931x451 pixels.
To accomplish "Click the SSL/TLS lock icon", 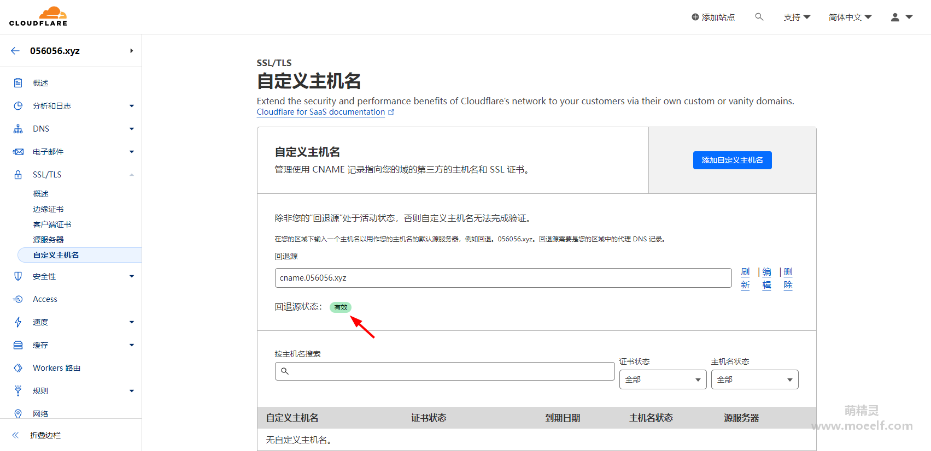I will click(18, 175).
